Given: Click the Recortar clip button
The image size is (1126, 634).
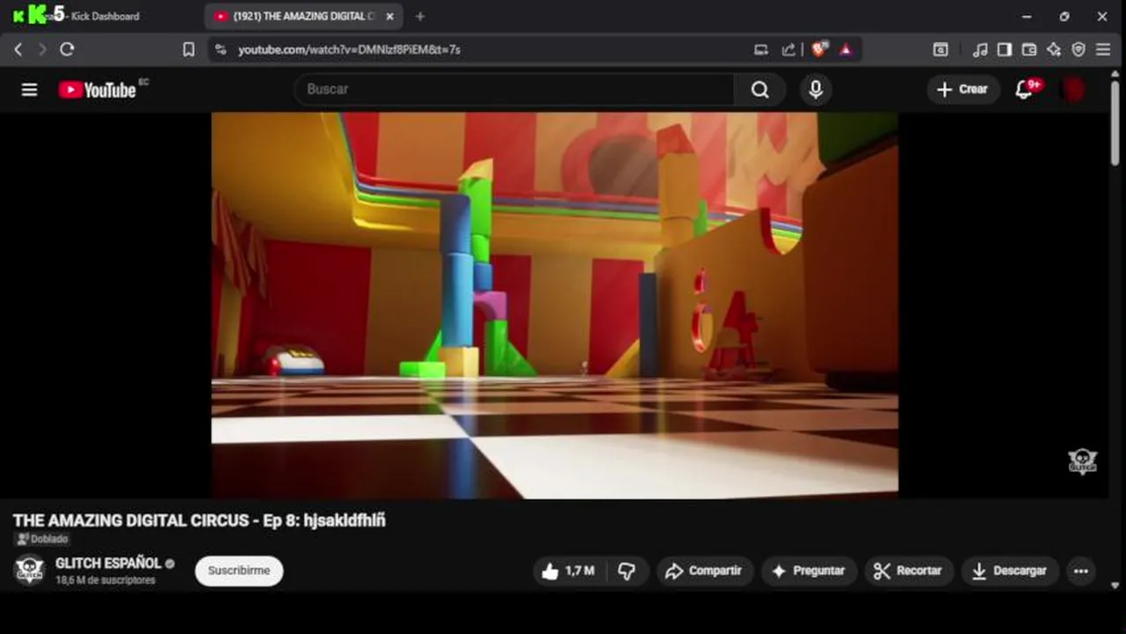Looking at the screenshot, I should (908, 571).
